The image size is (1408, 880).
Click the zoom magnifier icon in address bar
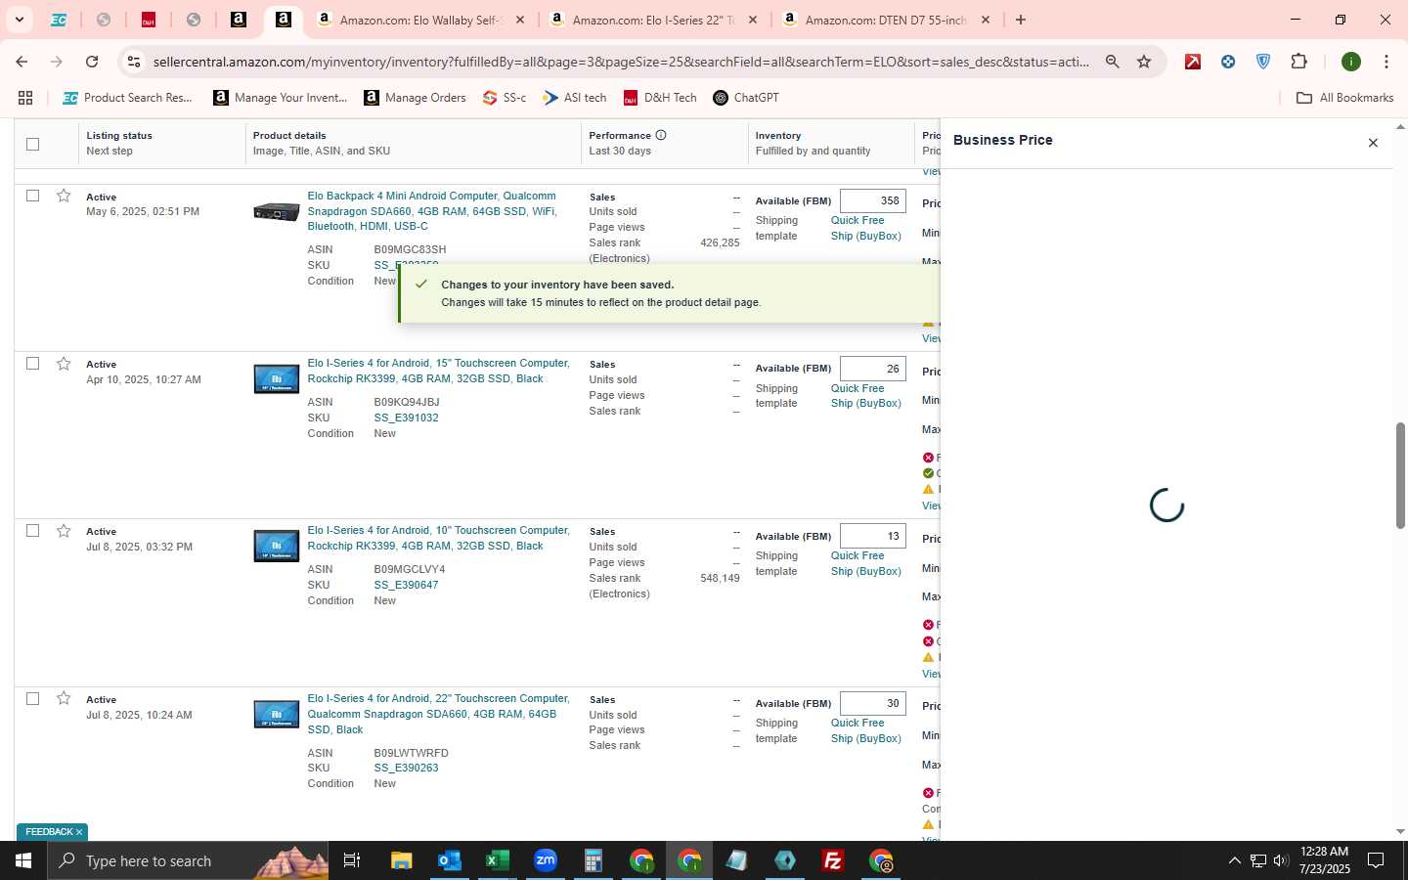tap(1112, 62)
